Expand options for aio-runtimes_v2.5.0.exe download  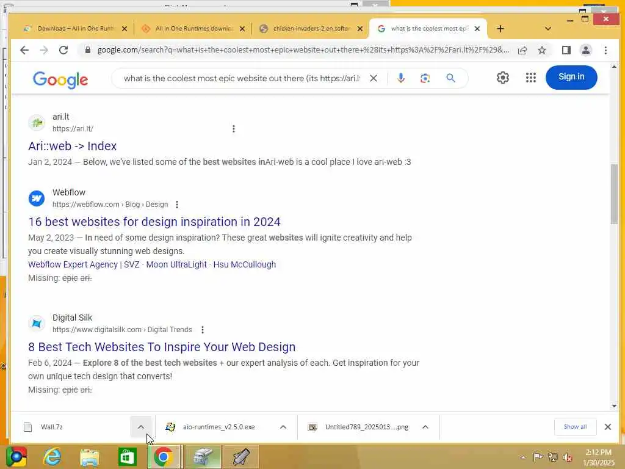point(283,427)
